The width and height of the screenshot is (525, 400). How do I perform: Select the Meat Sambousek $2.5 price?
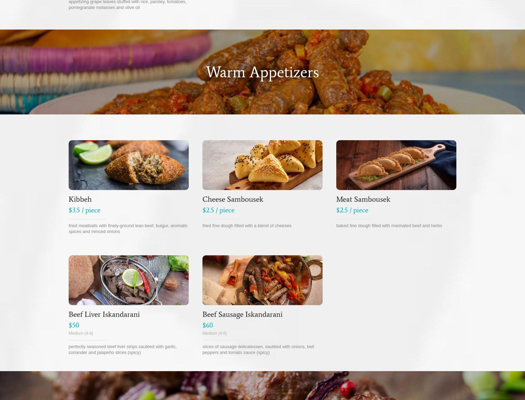pyautogui.click(x=352, y=210)
